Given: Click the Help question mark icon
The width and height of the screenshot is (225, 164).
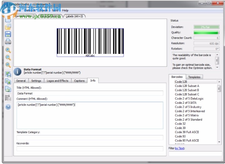Looking at the screenshot, I should [x=8, y=107].
